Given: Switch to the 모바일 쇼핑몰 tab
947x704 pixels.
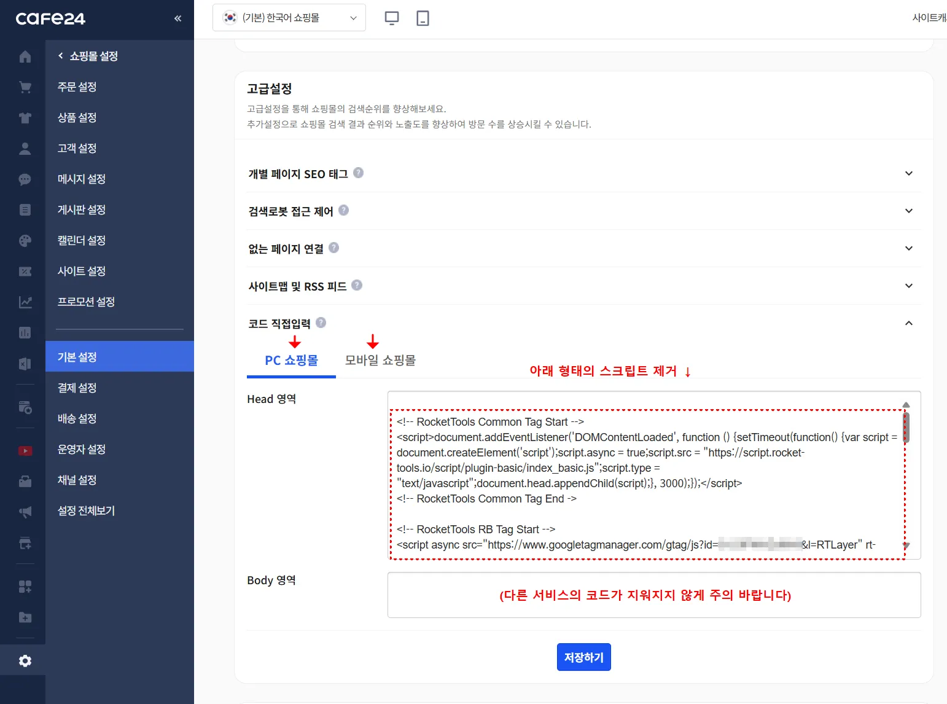Looking at the screenshot, I should click(x=380, y=361).
